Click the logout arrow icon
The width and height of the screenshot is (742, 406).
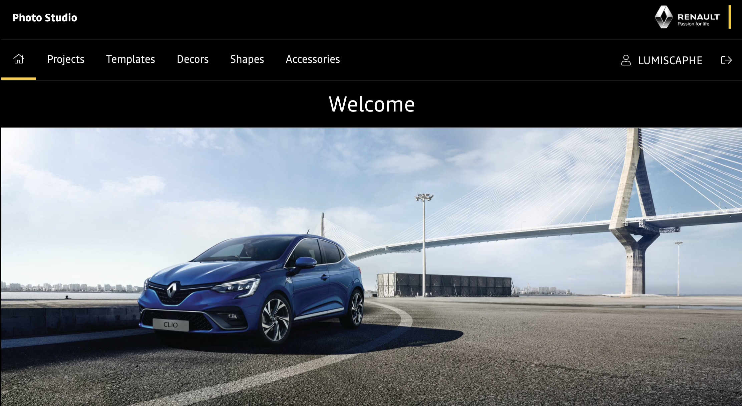click(726, 60)
